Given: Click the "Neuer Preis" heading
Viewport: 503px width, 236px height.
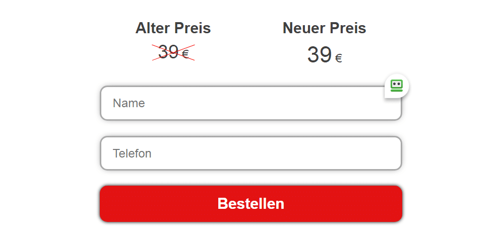Looking at the screenshot, I should (324, 28).
